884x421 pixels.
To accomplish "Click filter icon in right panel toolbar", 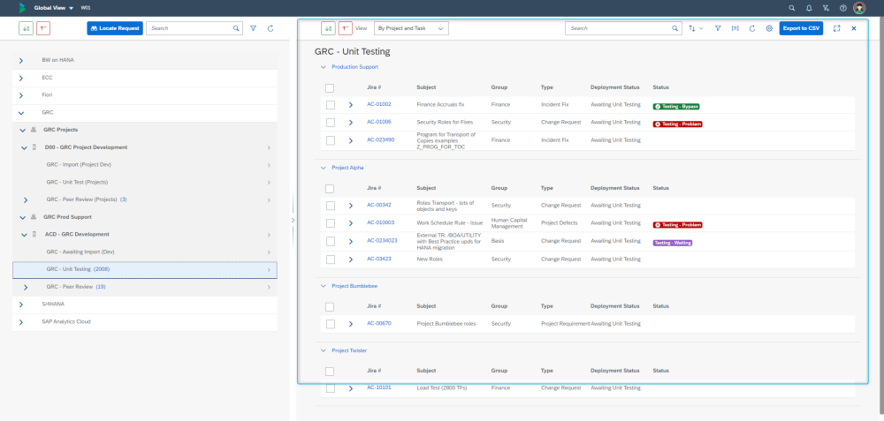I will pos(719,28).
